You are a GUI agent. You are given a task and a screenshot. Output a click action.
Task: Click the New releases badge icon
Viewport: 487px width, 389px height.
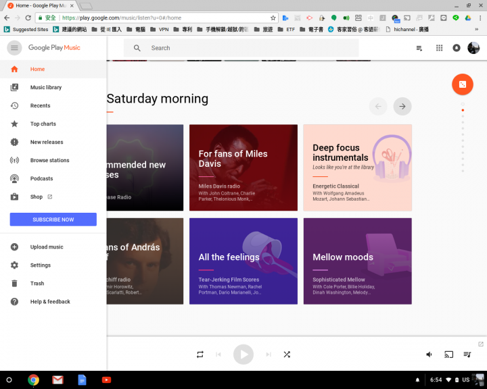click(x=14, y=142)
